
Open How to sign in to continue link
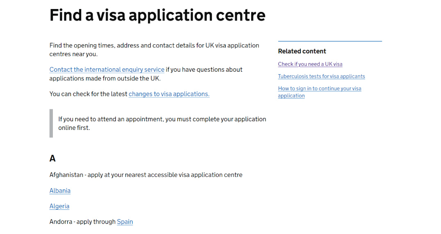pos(319,89)
